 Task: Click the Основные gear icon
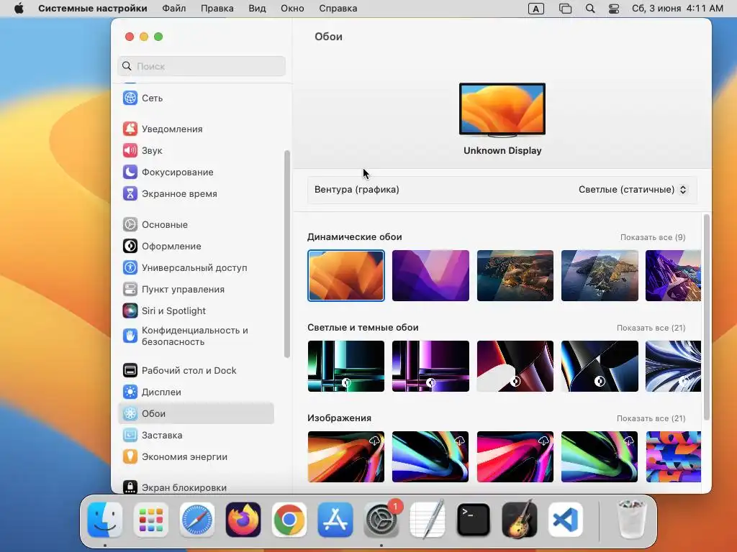pos(130,225)
